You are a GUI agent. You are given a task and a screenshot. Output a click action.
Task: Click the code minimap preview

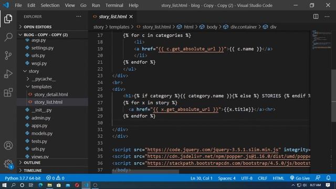click(x=321, y=40)
